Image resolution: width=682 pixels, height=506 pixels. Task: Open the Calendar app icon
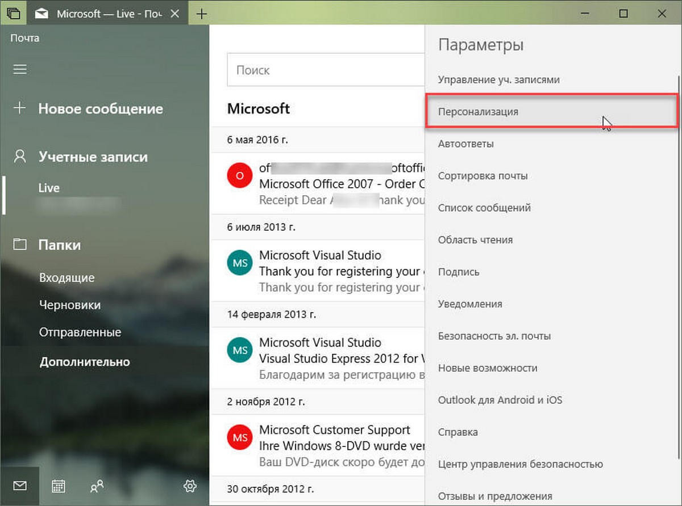[59, 486]
